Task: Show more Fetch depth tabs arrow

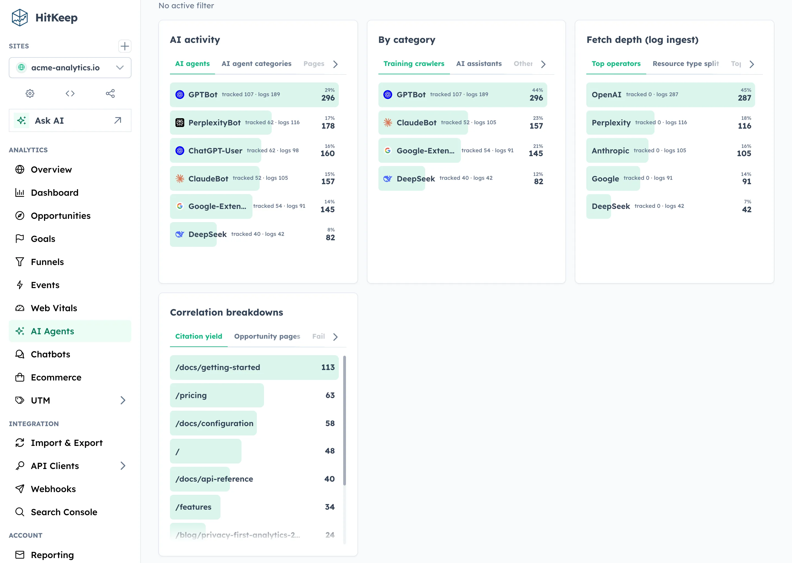Action: tap(752, 64)
